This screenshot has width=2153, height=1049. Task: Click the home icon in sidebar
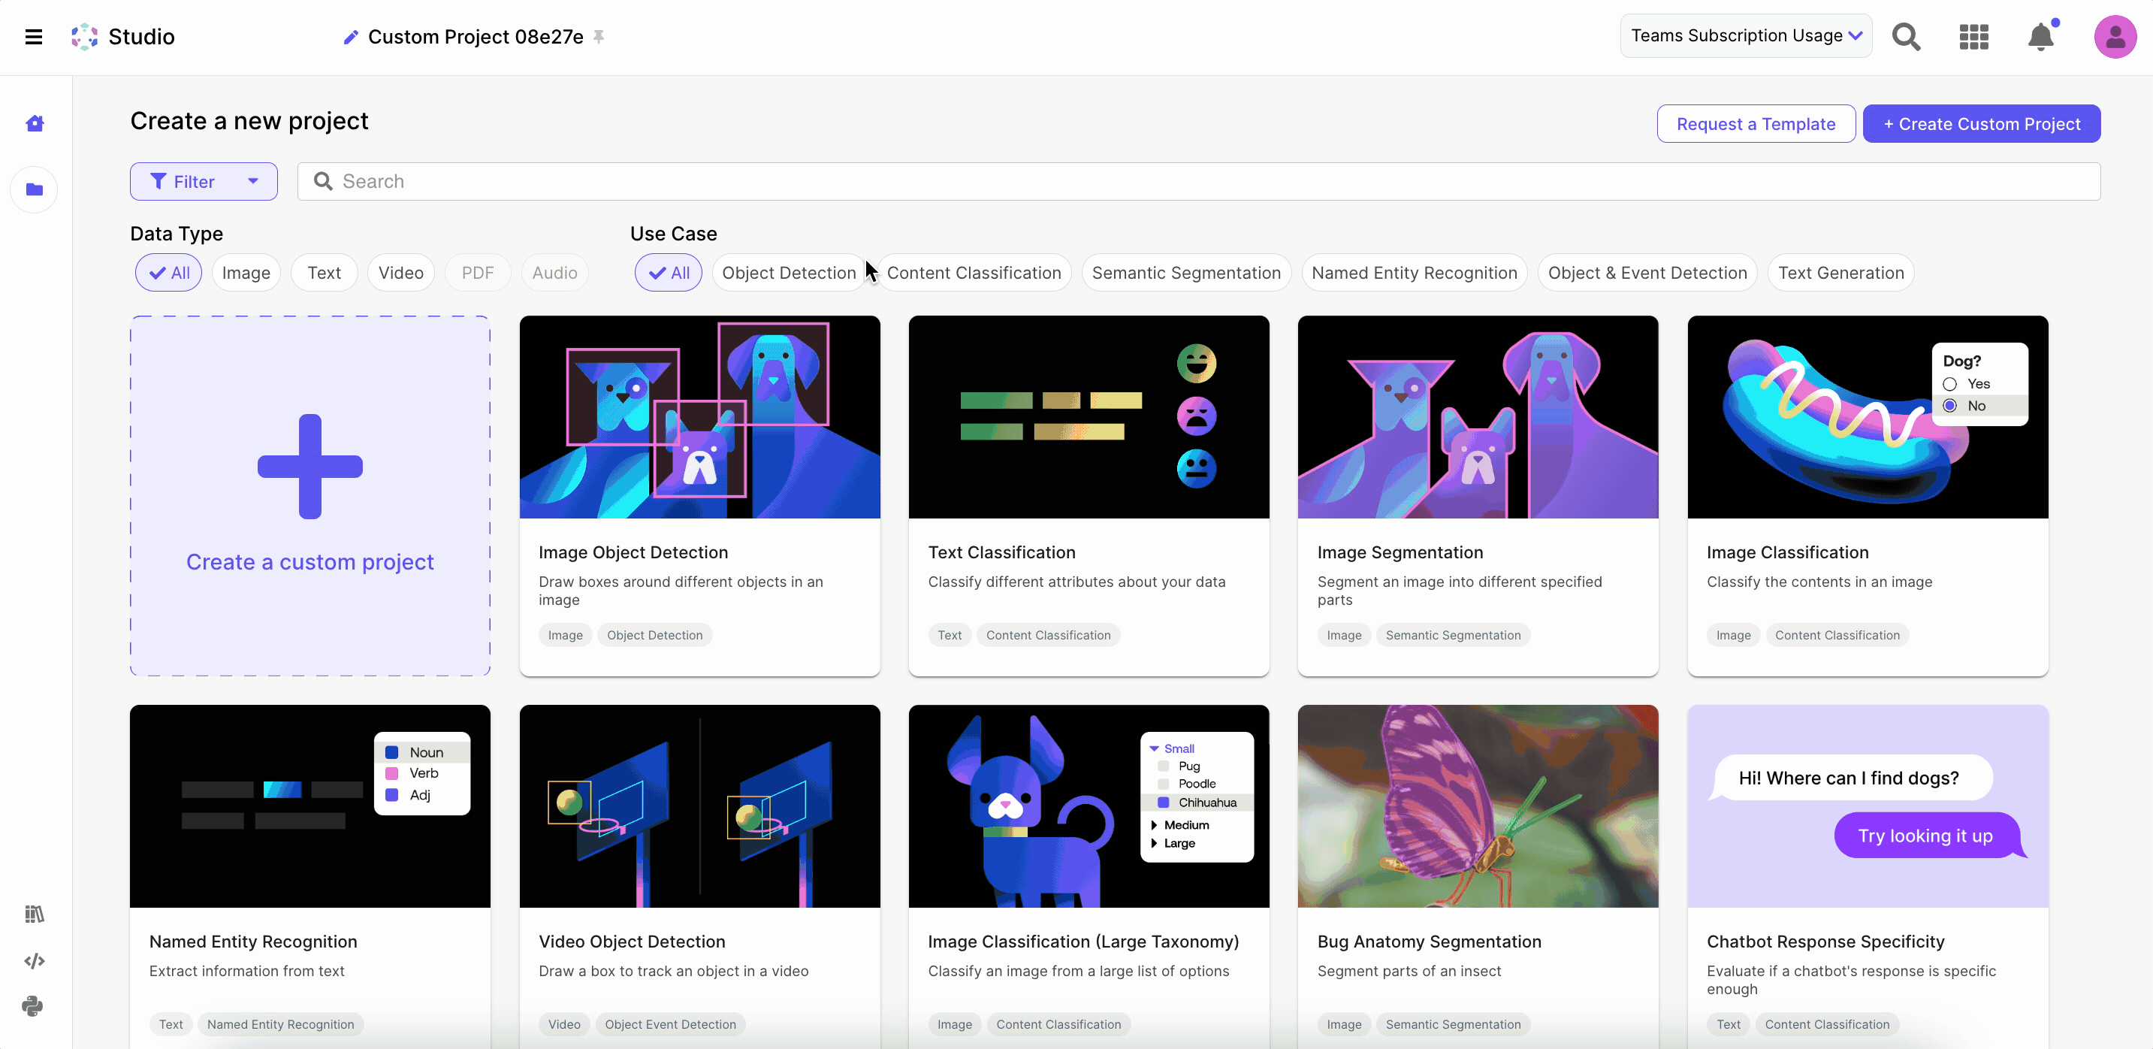click(35, 124)
